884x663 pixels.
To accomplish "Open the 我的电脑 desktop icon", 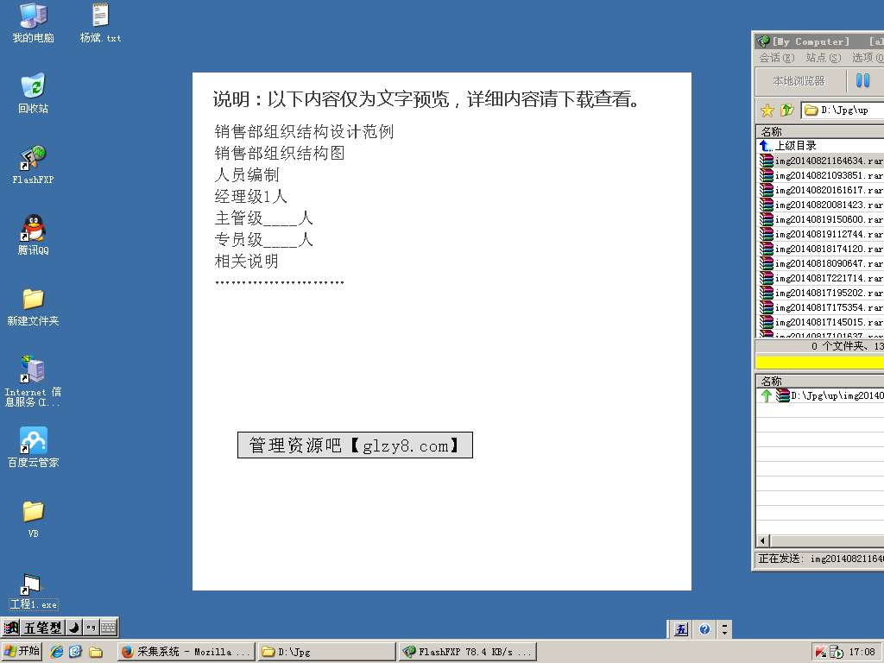I will [x=34, y=22].
